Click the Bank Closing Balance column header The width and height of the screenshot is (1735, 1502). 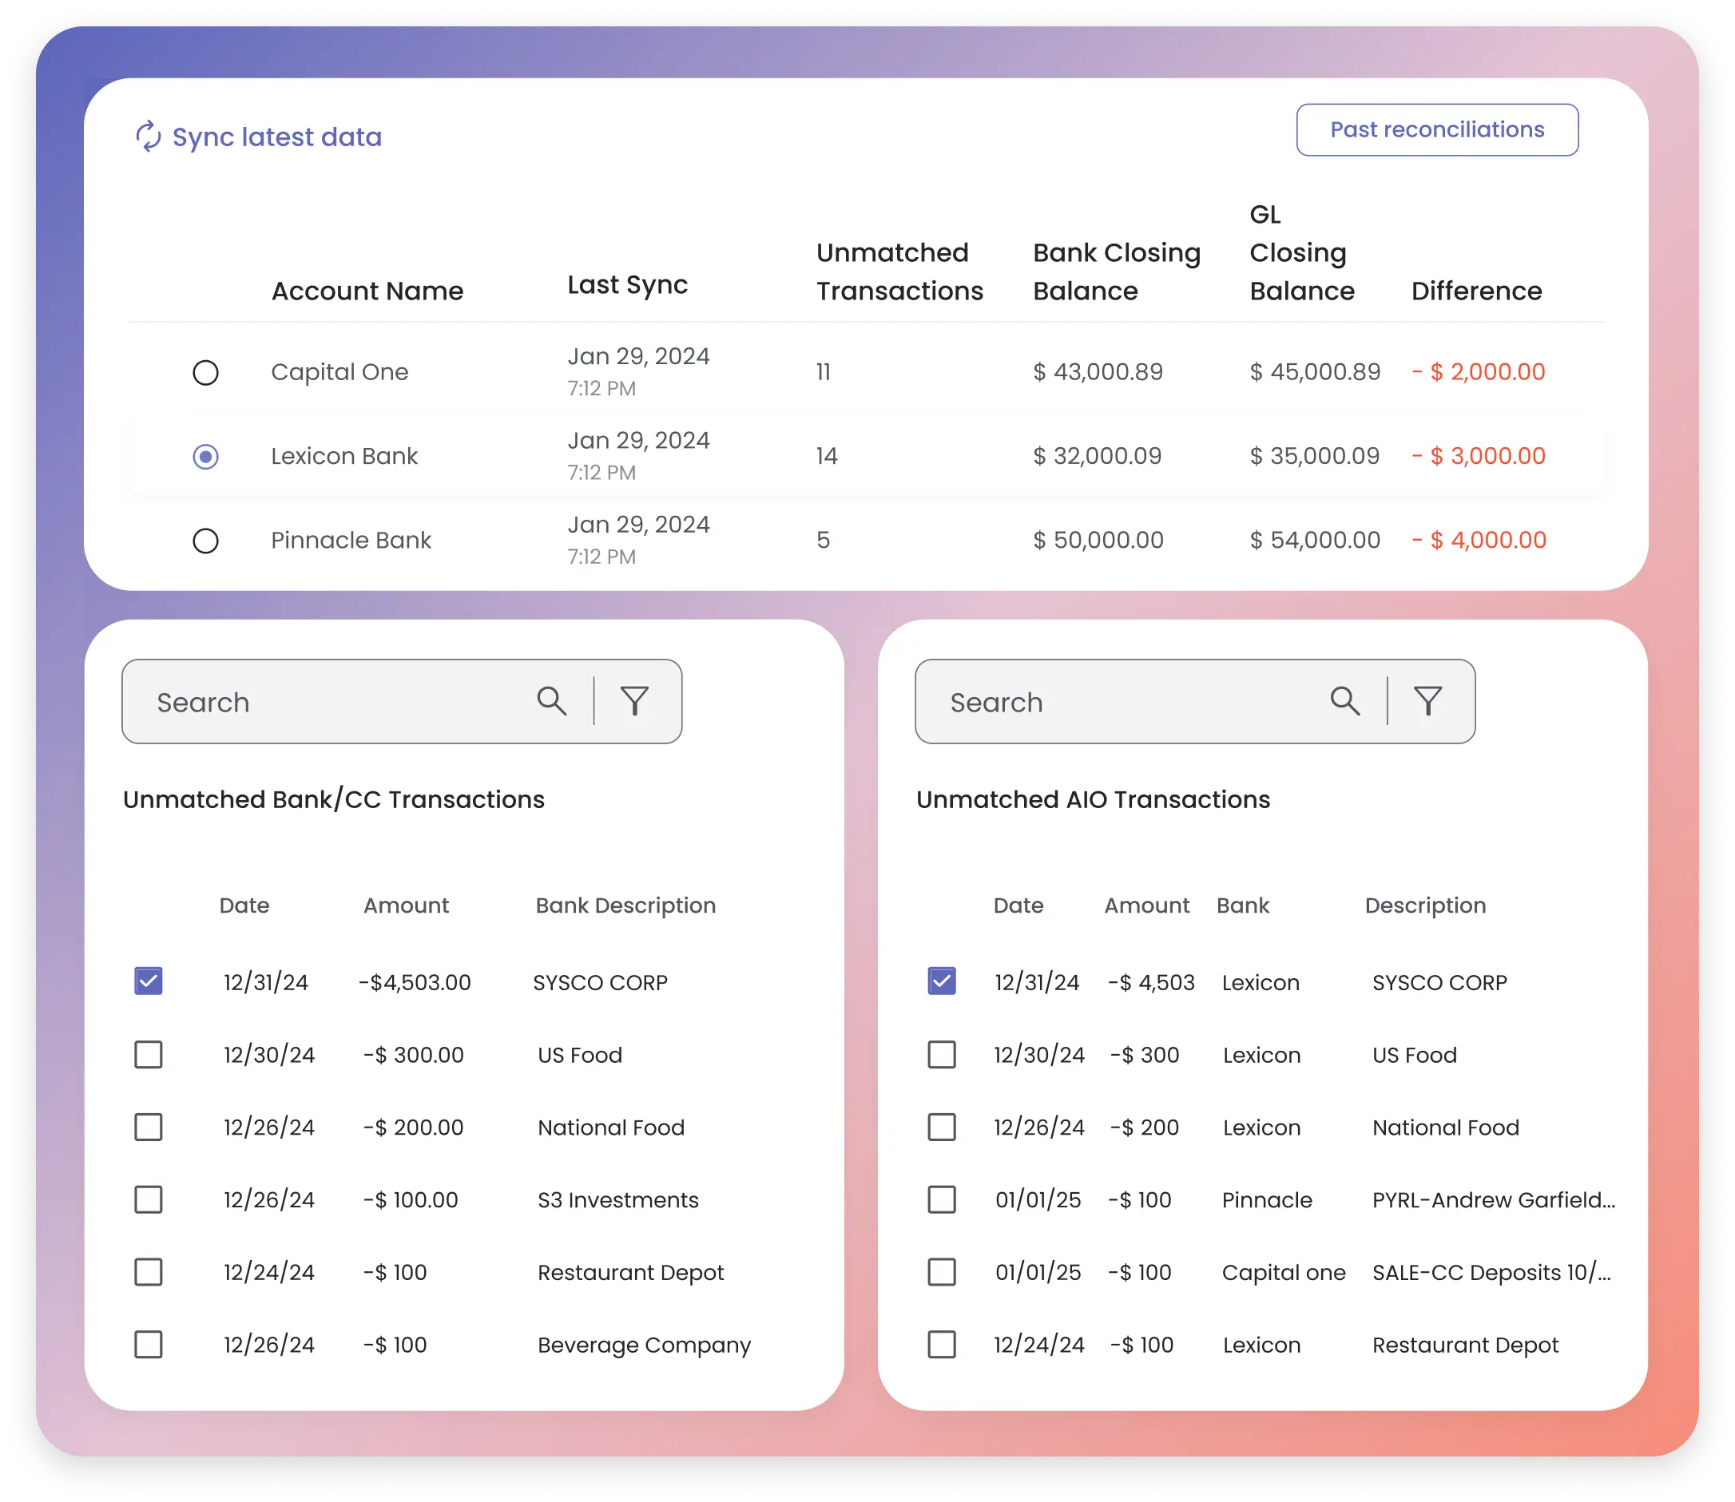click(x=1116, y=271)
